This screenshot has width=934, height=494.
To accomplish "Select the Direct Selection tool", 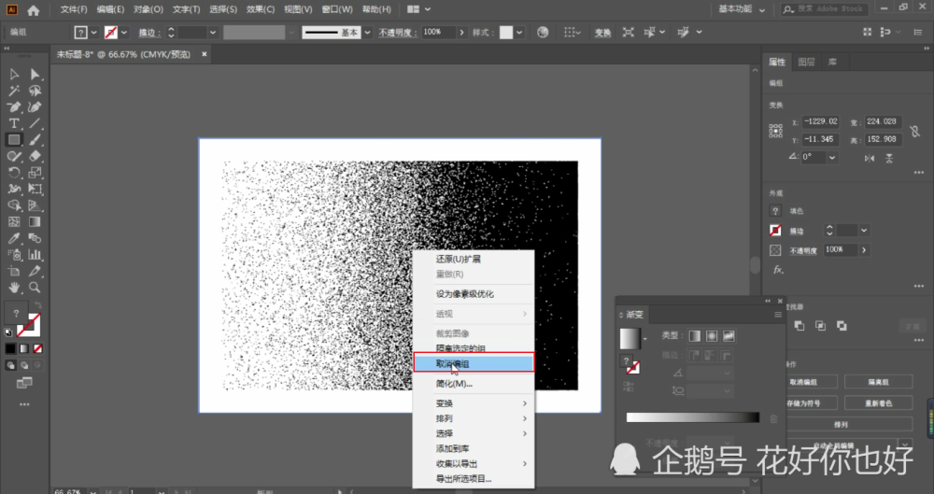I will click(x=35, y=75).
